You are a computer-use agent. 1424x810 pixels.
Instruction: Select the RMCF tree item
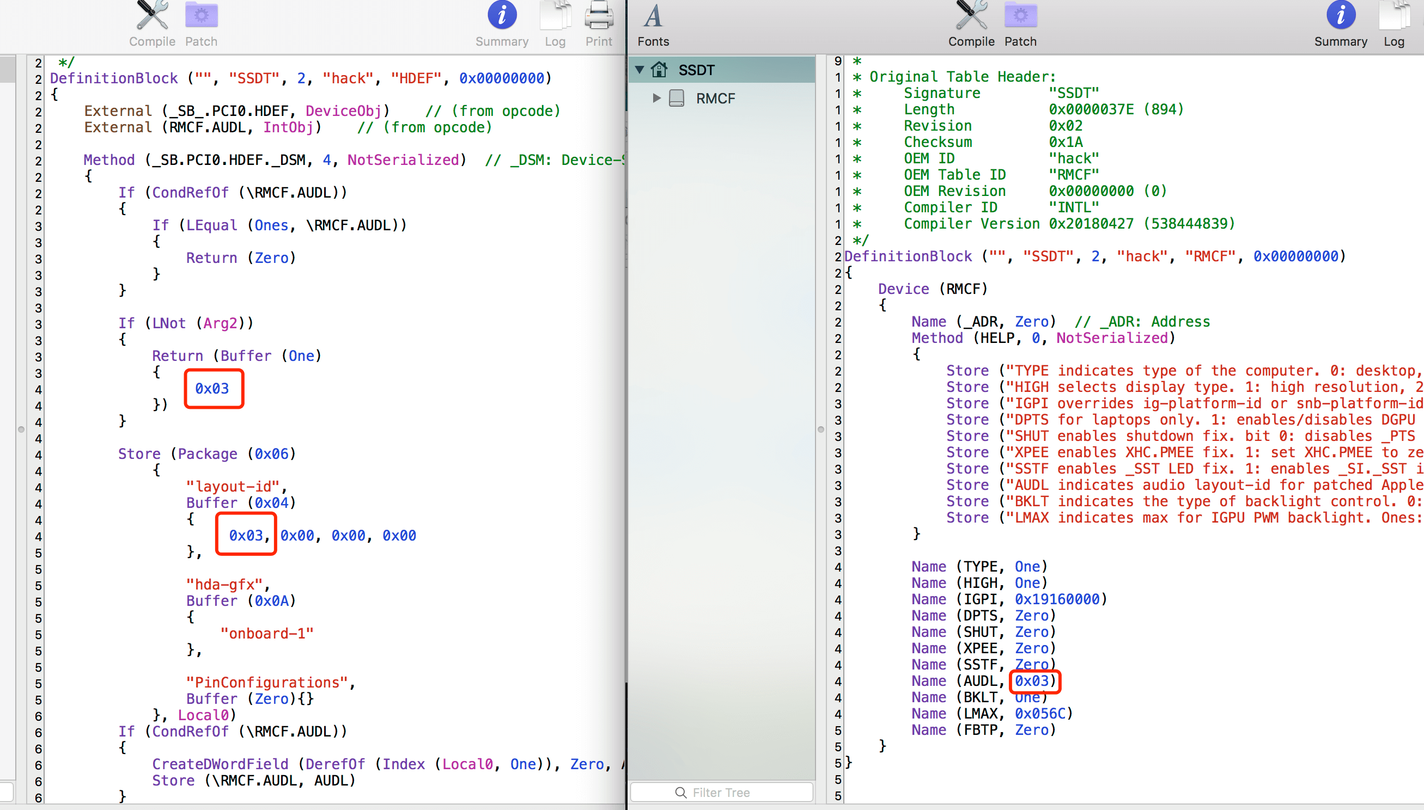pos(715,99)
